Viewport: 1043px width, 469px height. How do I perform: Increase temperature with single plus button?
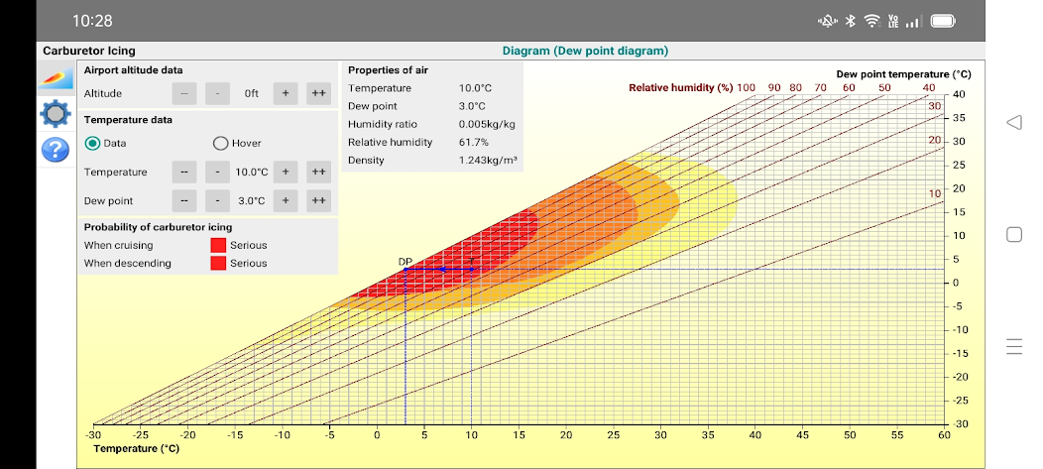tap(285, 172)
